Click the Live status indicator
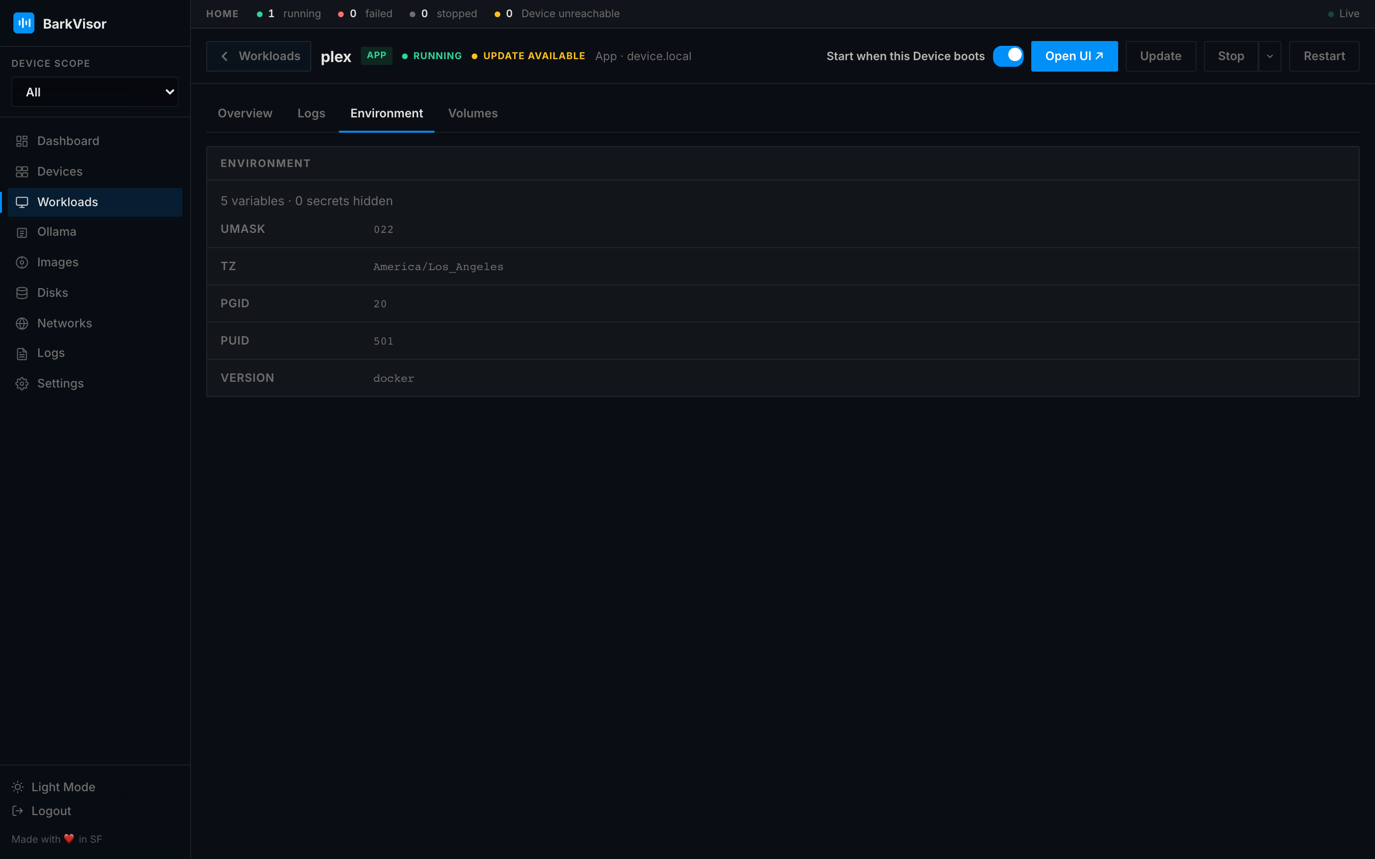 point(1343,14)
